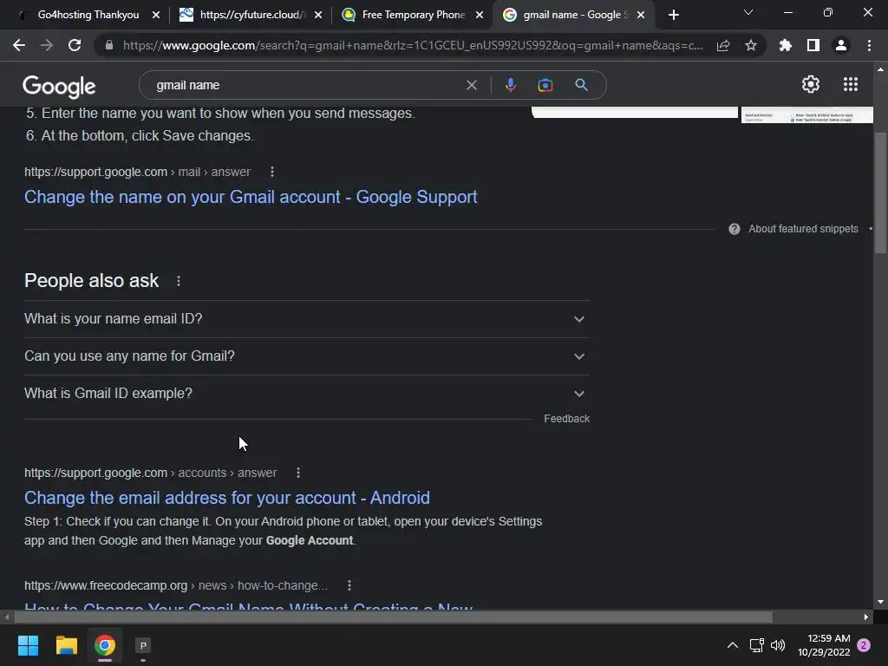
Task: Switch to Go4hosting Thankyou tab
Action: pos(88,15)
